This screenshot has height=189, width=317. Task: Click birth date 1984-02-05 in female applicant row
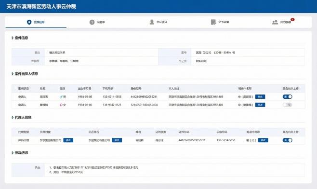coord(85,105)
